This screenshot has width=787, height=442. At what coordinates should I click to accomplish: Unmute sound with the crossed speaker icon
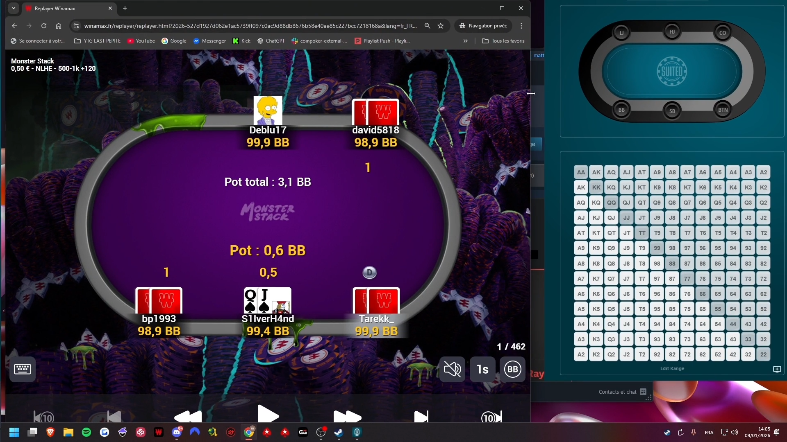point(452,369)
